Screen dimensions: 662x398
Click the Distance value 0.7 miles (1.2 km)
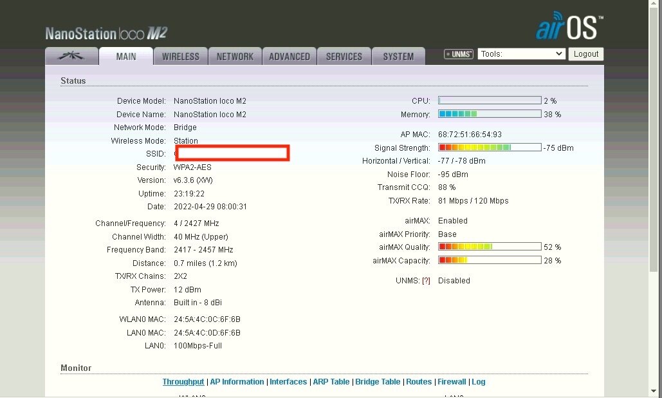(206, 263)
